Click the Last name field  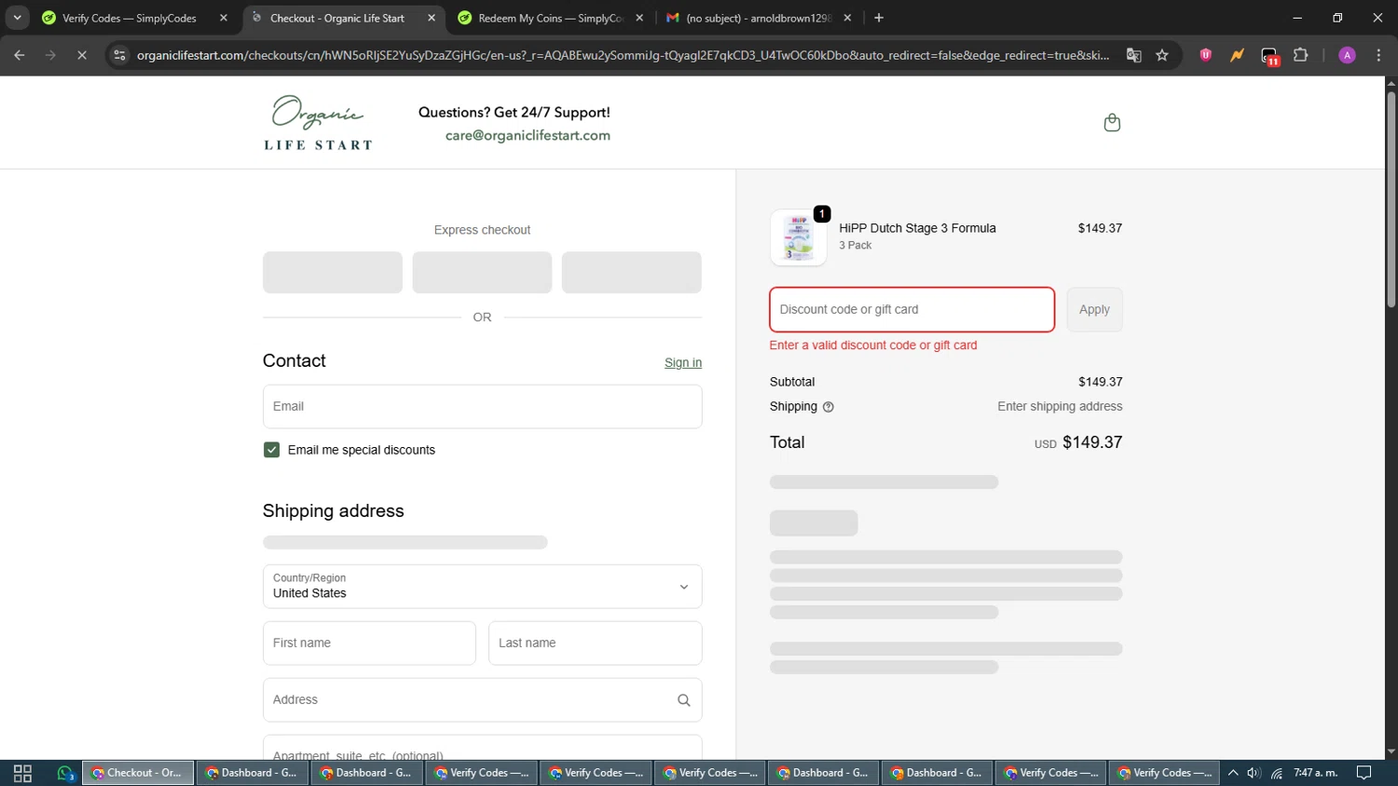point(595,644)
